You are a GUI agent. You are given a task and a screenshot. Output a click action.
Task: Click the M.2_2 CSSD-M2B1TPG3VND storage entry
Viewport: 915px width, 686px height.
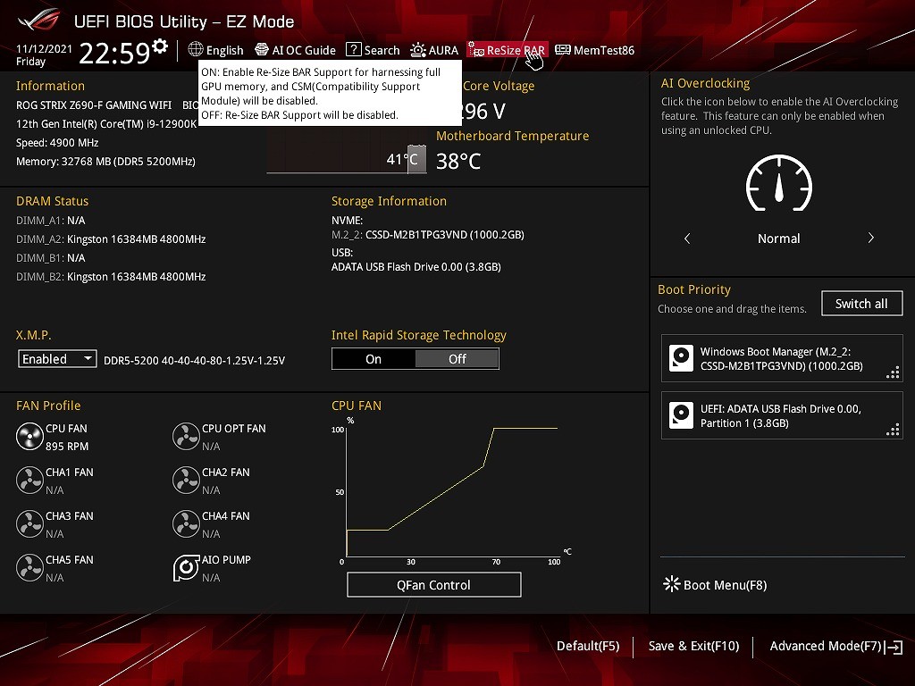pos(428,235)
